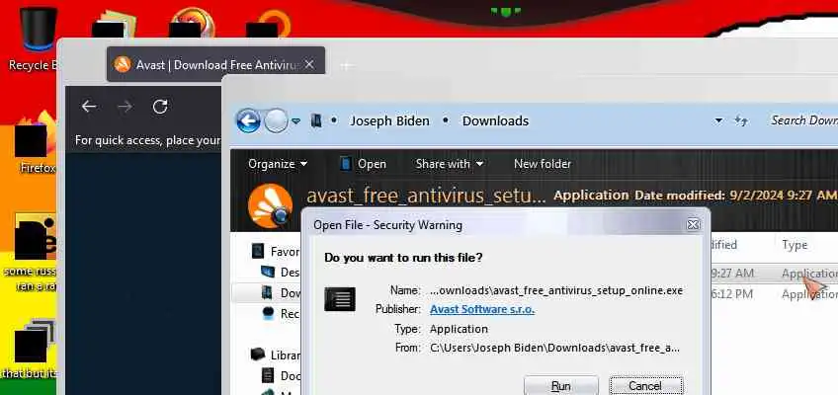838x395 pixels.
Task: Click the application file icon in warning dialog
Action: point(340,299)
